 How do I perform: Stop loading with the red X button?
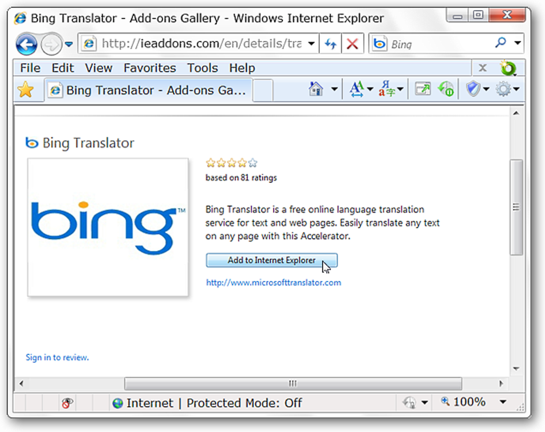pos(352,44)
